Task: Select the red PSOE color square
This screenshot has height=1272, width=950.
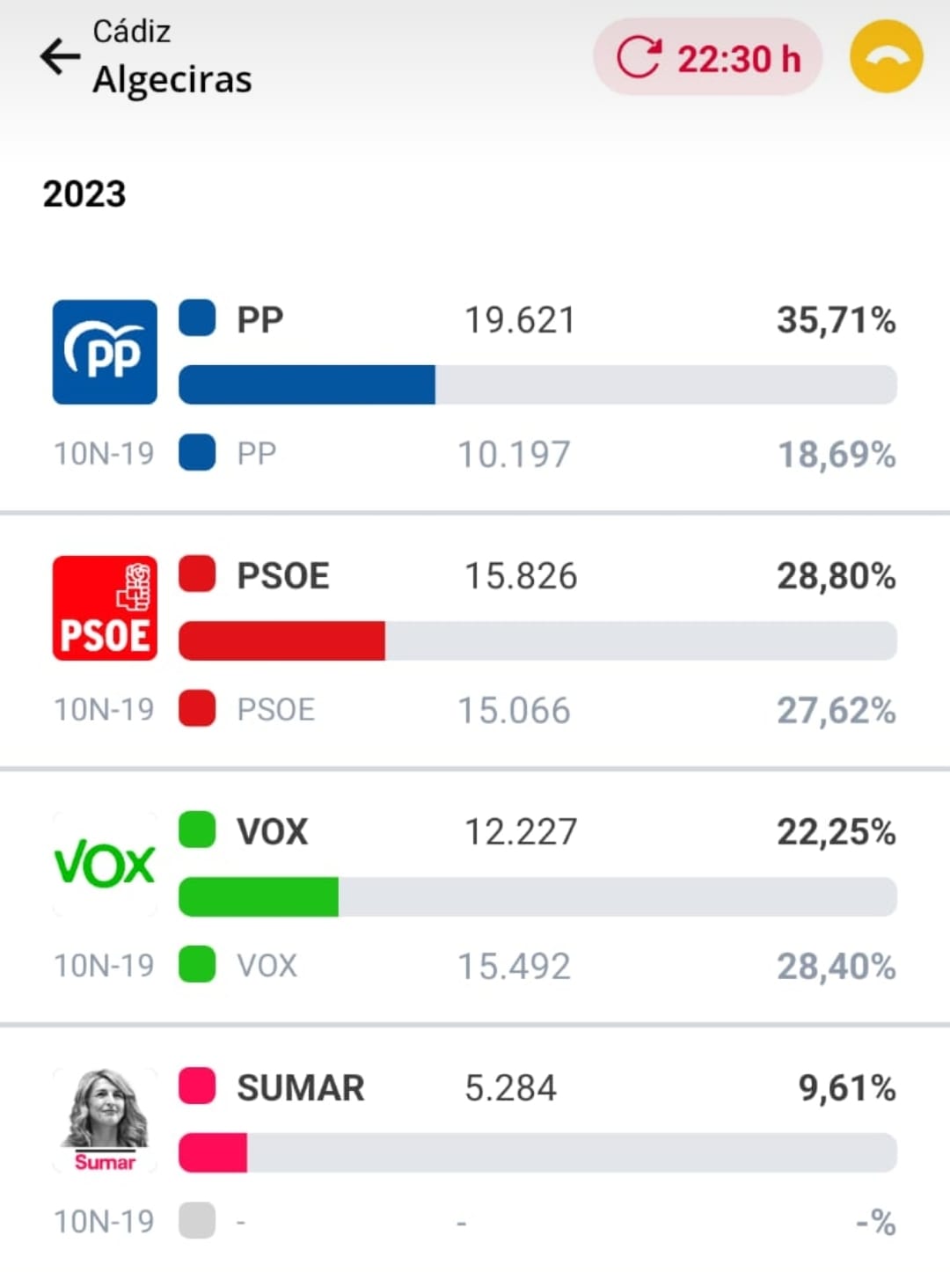Action: point(197,574)
